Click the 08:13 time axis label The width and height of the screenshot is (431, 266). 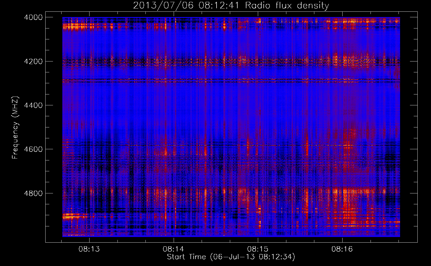(89, 249)
